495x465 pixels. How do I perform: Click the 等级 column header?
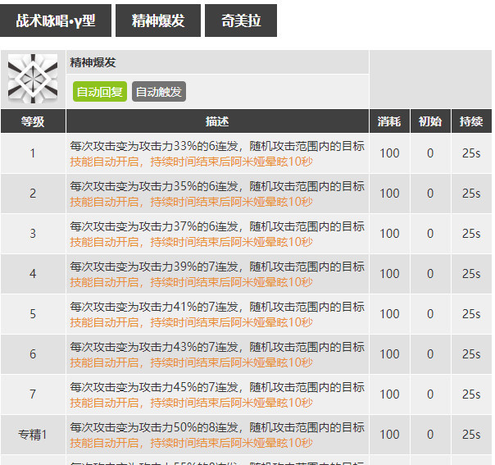click(x=33, y=121)
